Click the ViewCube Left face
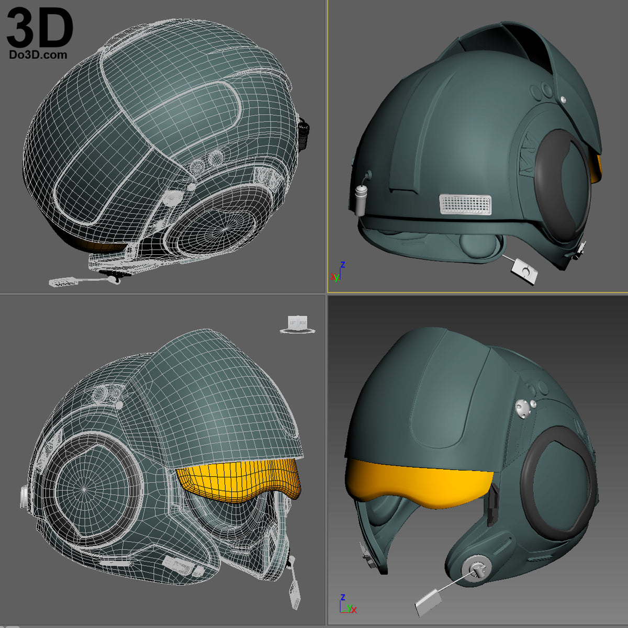This screenshot has width=628, height=628. pos(293,323)
